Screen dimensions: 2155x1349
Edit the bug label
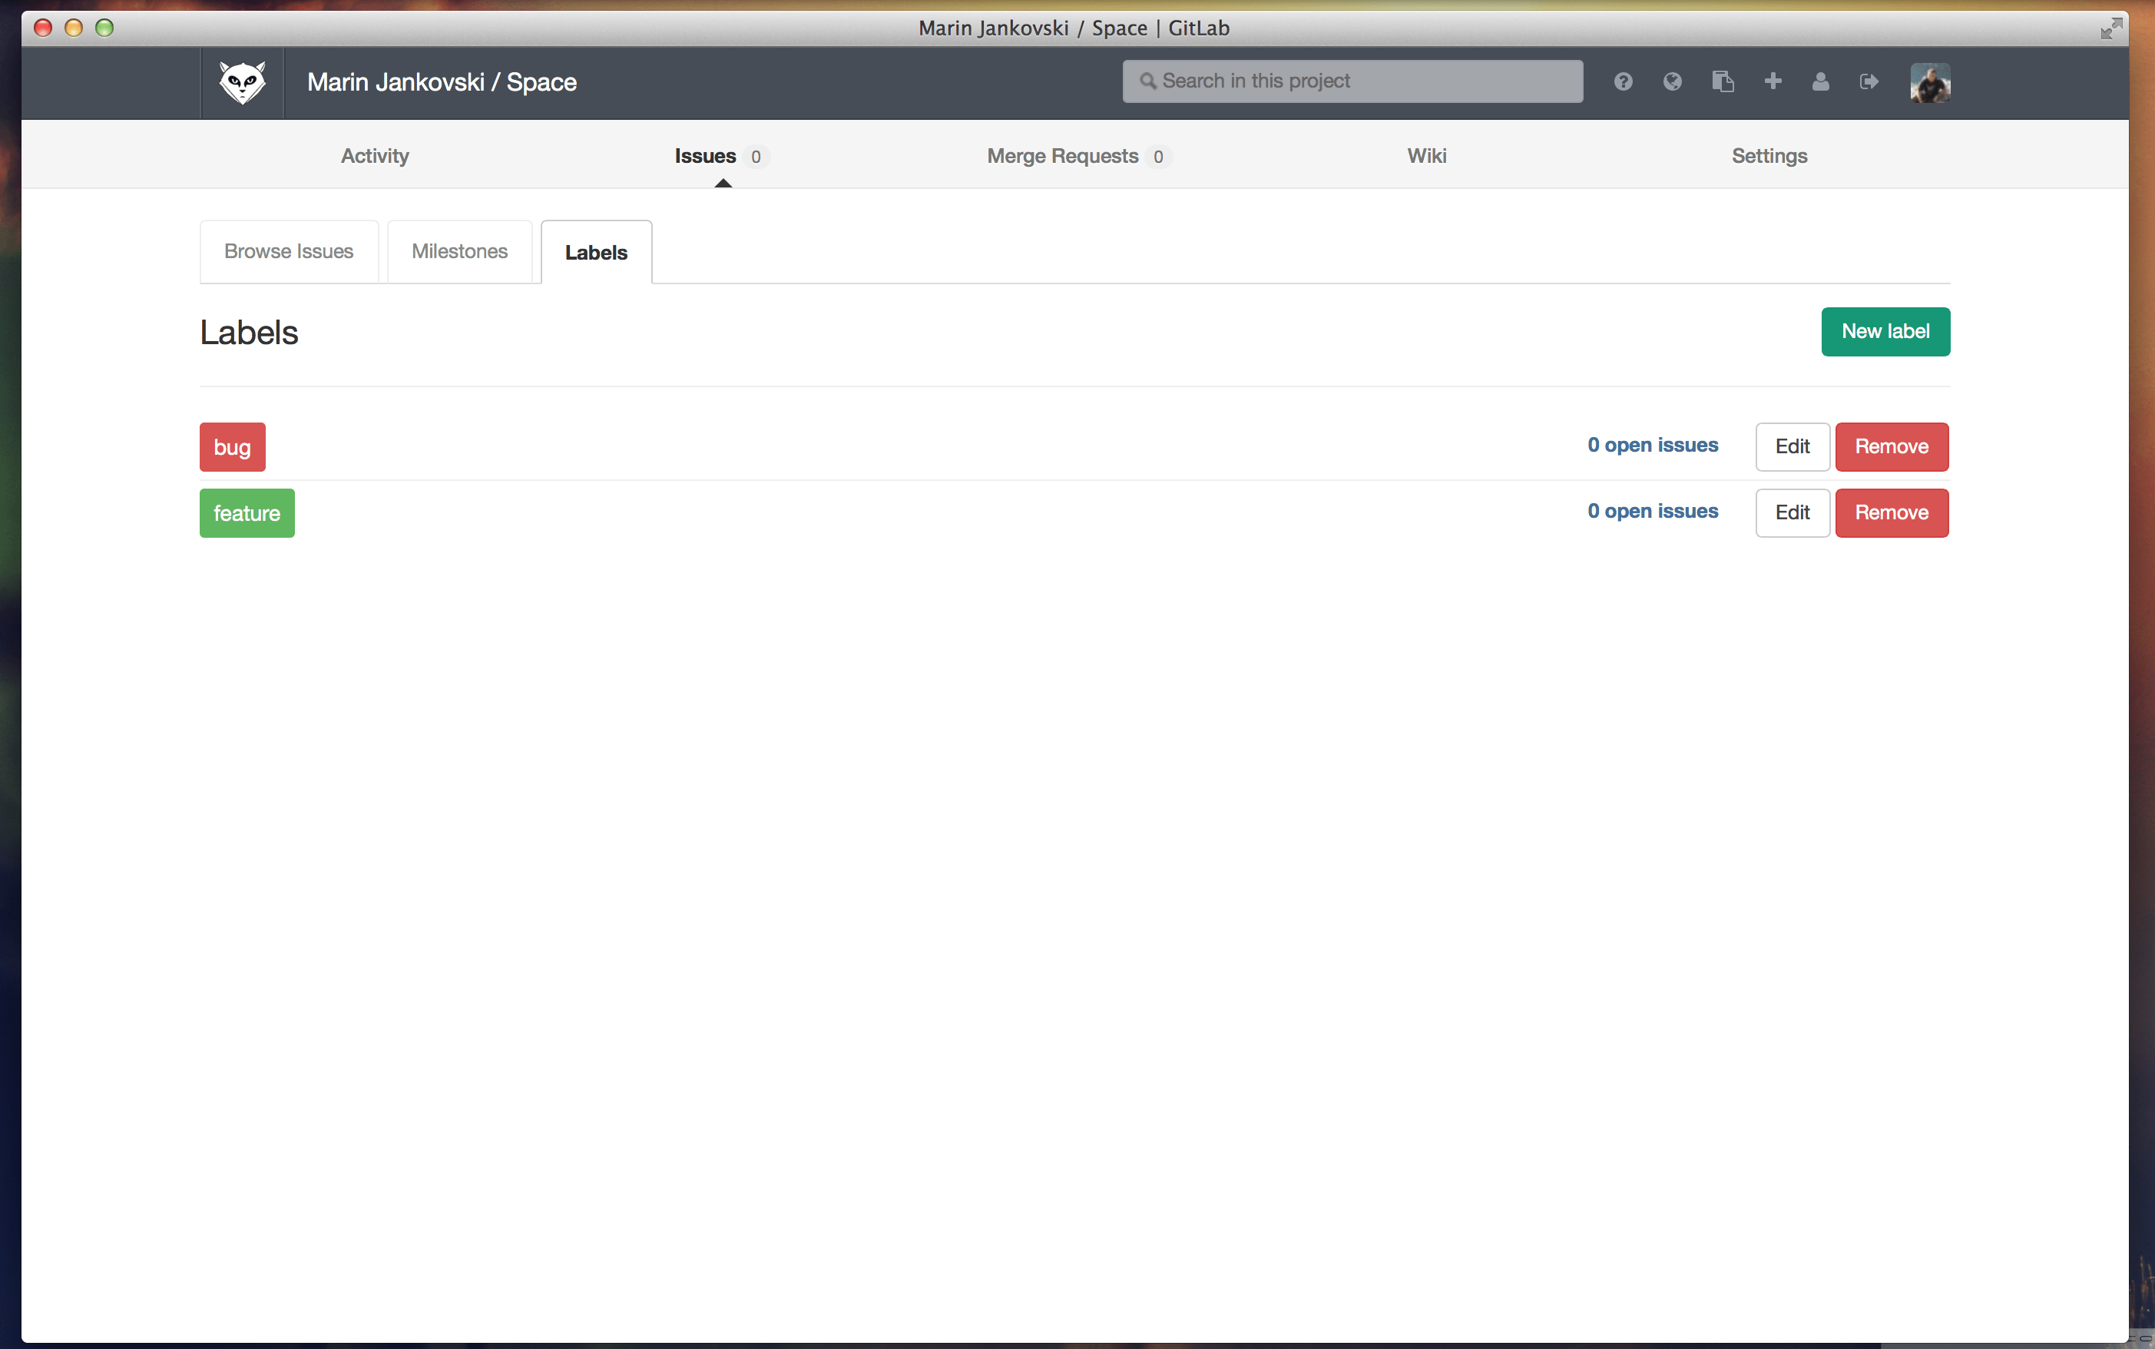point(1791,446)
